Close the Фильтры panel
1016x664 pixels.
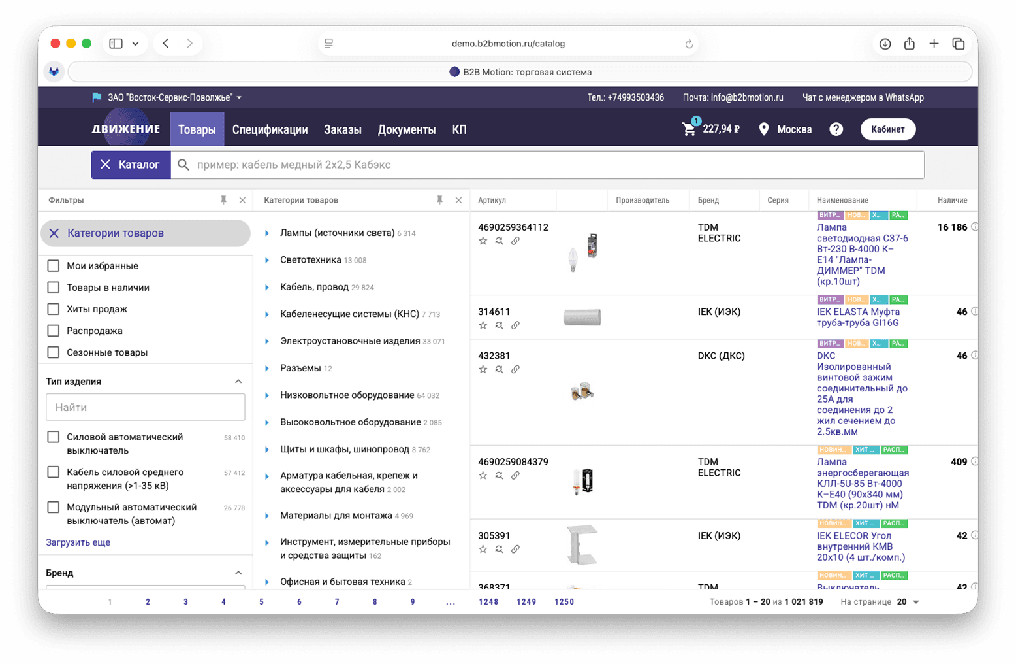coord(242,200)
